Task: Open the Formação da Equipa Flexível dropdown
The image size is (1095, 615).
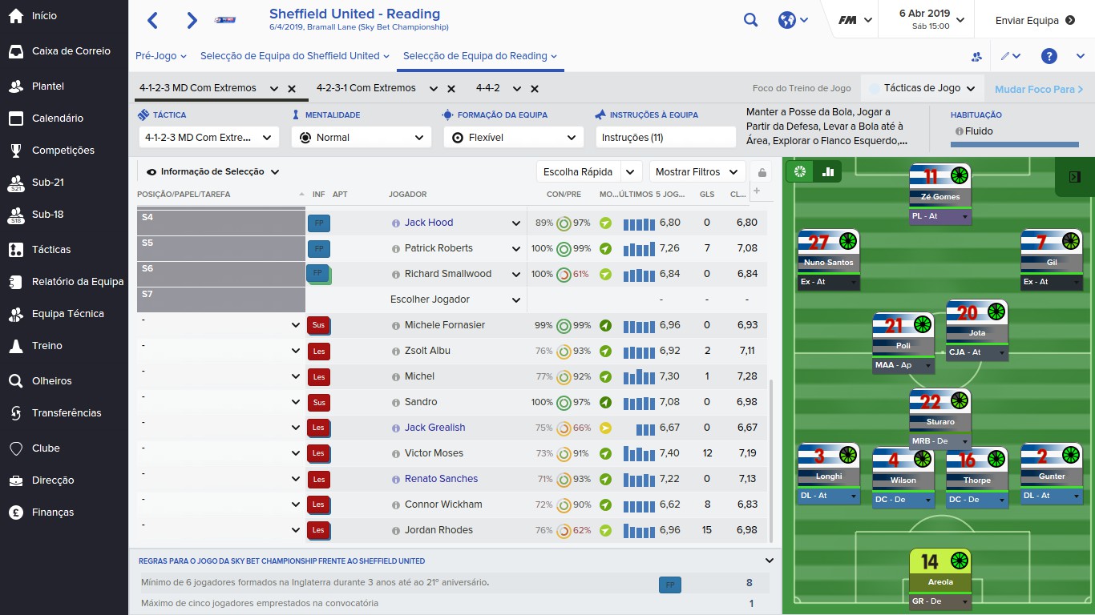Action: click(x=514, y=138)
